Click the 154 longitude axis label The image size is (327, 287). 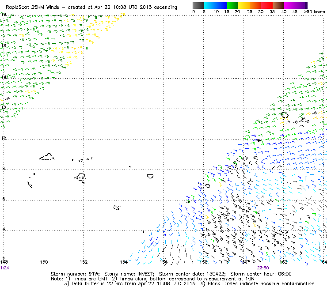coord(124,262)
